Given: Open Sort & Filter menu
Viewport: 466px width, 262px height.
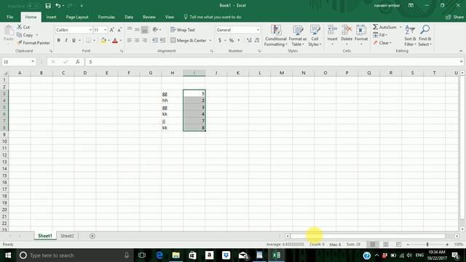Looking at the screenshot, I should click(x=410, y=36).
